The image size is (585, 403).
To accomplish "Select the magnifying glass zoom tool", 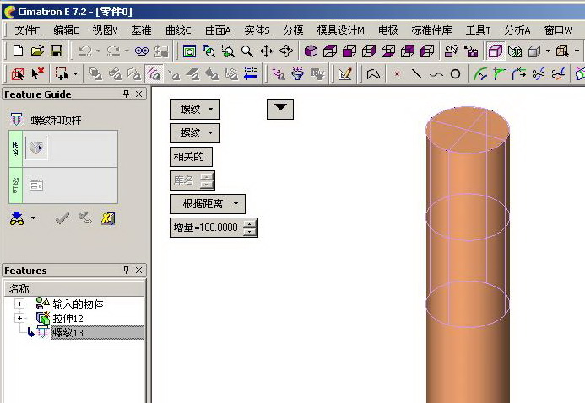I will [247, 51].
